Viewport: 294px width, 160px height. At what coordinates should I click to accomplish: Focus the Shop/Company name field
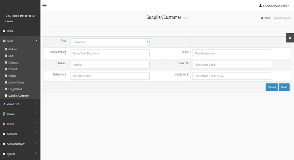(110, 53)
